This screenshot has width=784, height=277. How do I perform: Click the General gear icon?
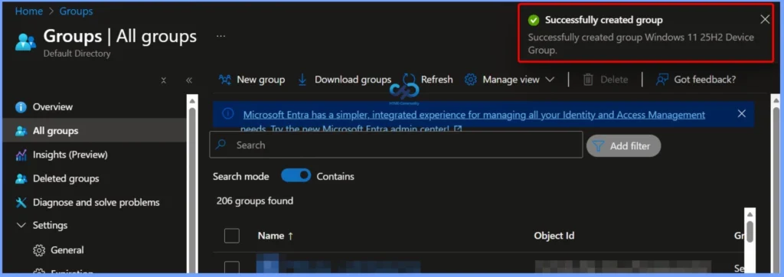pyautogui.click(x=39, y=250)
